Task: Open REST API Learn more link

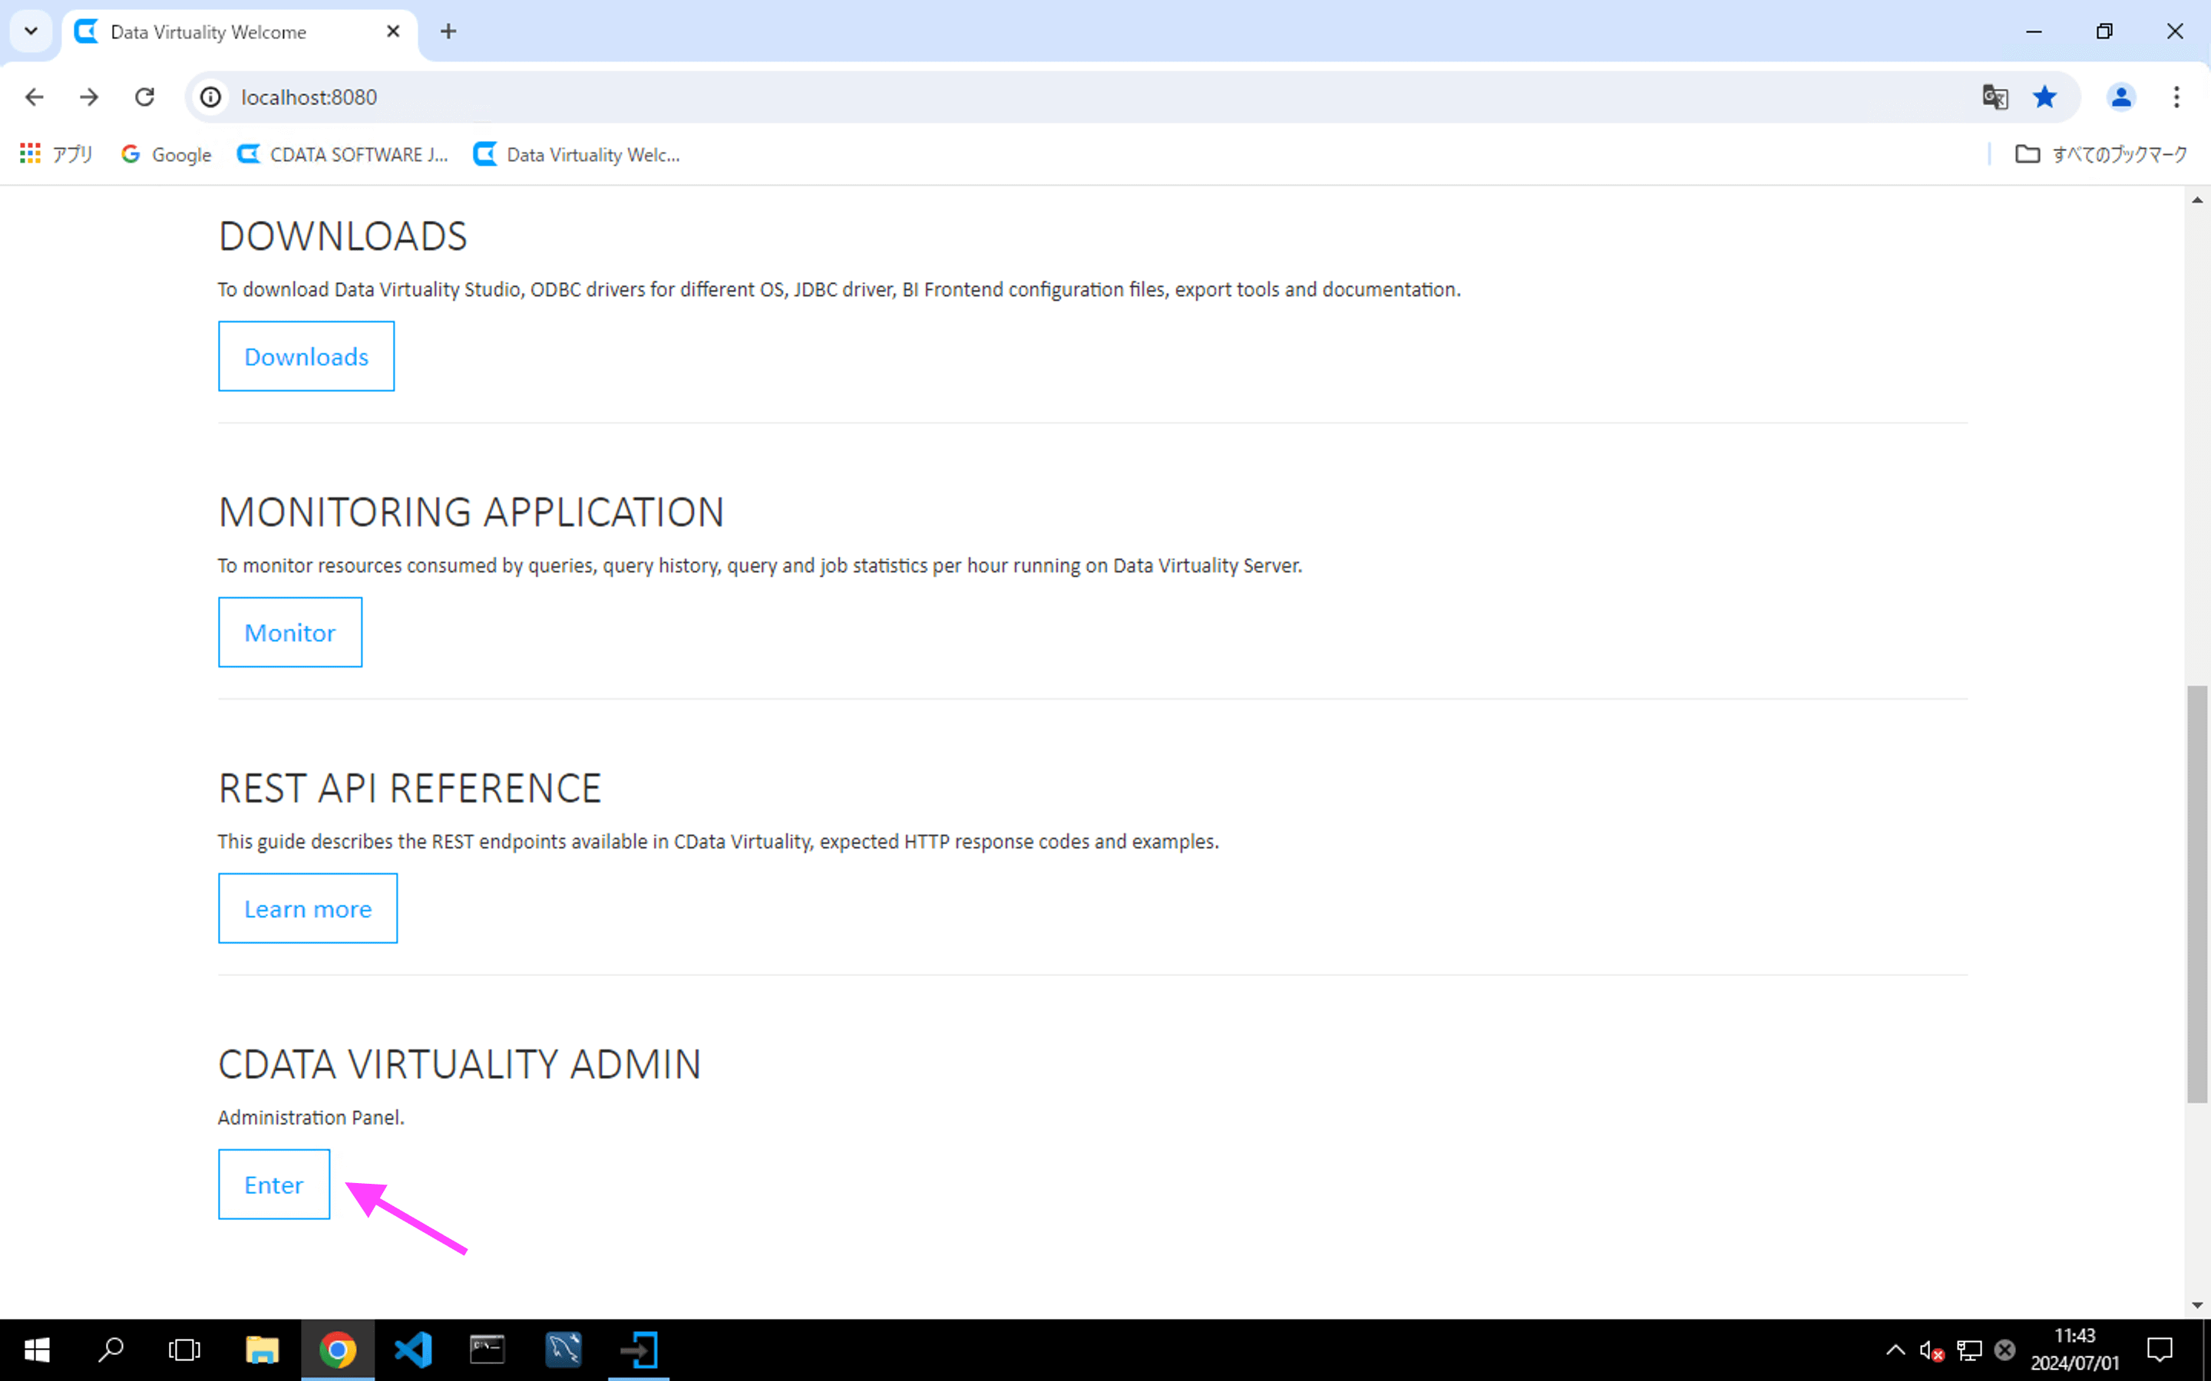Action: pyautogui.click(x=307, y=908)
